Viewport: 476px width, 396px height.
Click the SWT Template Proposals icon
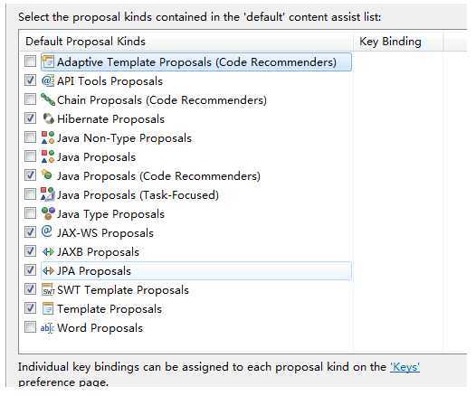pos(48,289)
